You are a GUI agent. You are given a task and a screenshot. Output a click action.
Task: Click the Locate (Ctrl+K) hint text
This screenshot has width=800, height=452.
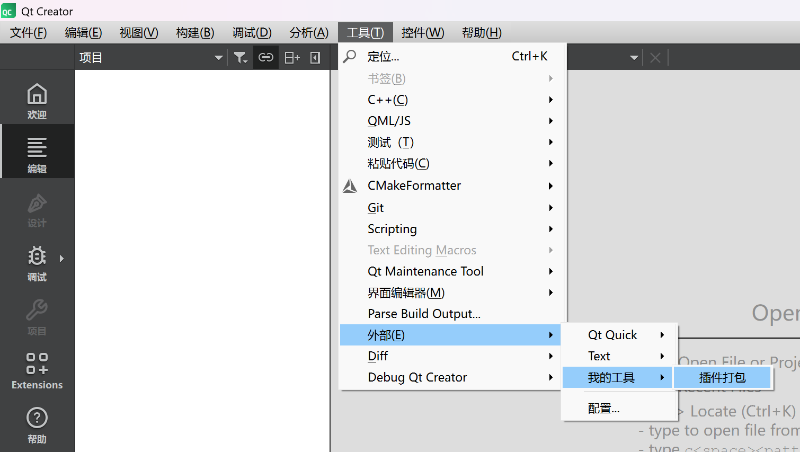[743, 411]
